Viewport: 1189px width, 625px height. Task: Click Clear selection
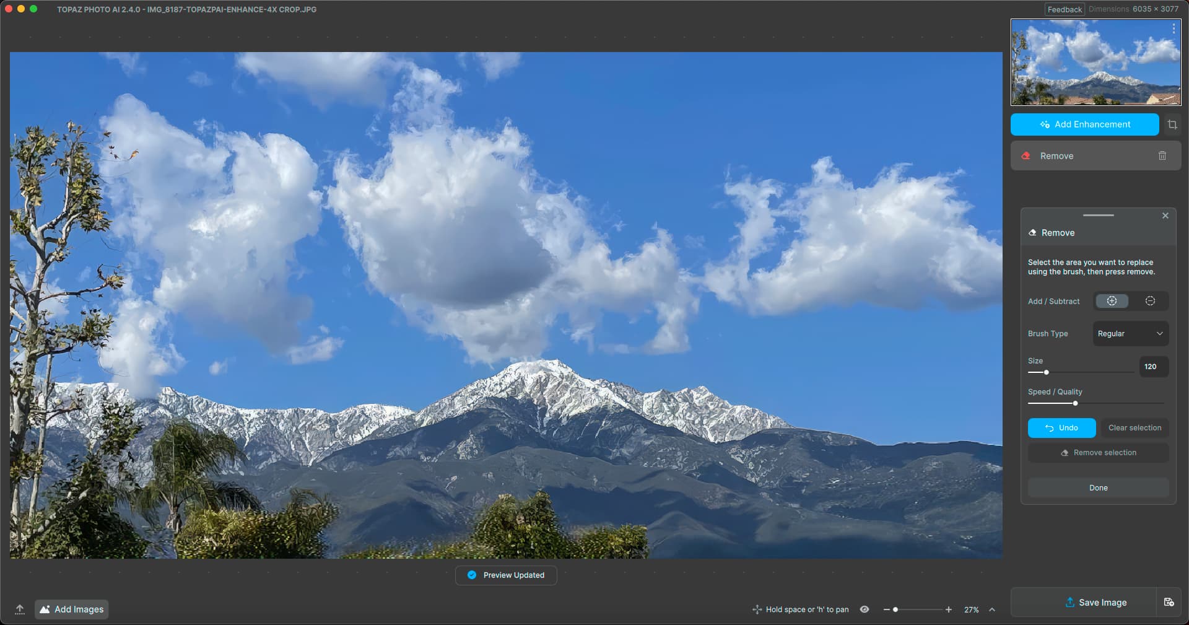click(x=1135, y=428)
